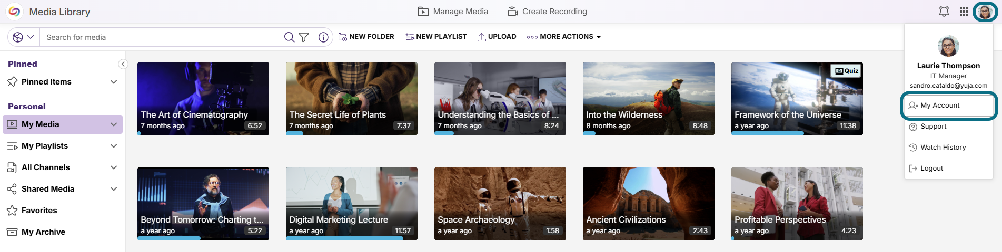This screenshot has height=252, width=1002.
Task: Click the Quiz badge on Framework video
Action: (846, 71)
